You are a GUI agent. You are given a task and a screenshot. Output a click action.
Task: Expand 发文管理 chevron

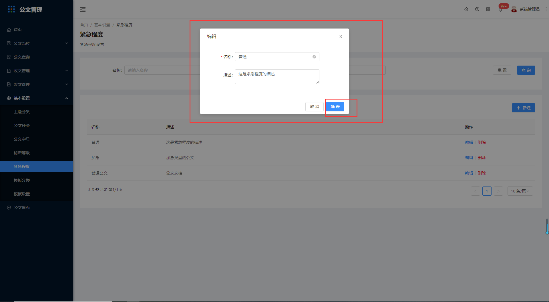coord(67,84)
